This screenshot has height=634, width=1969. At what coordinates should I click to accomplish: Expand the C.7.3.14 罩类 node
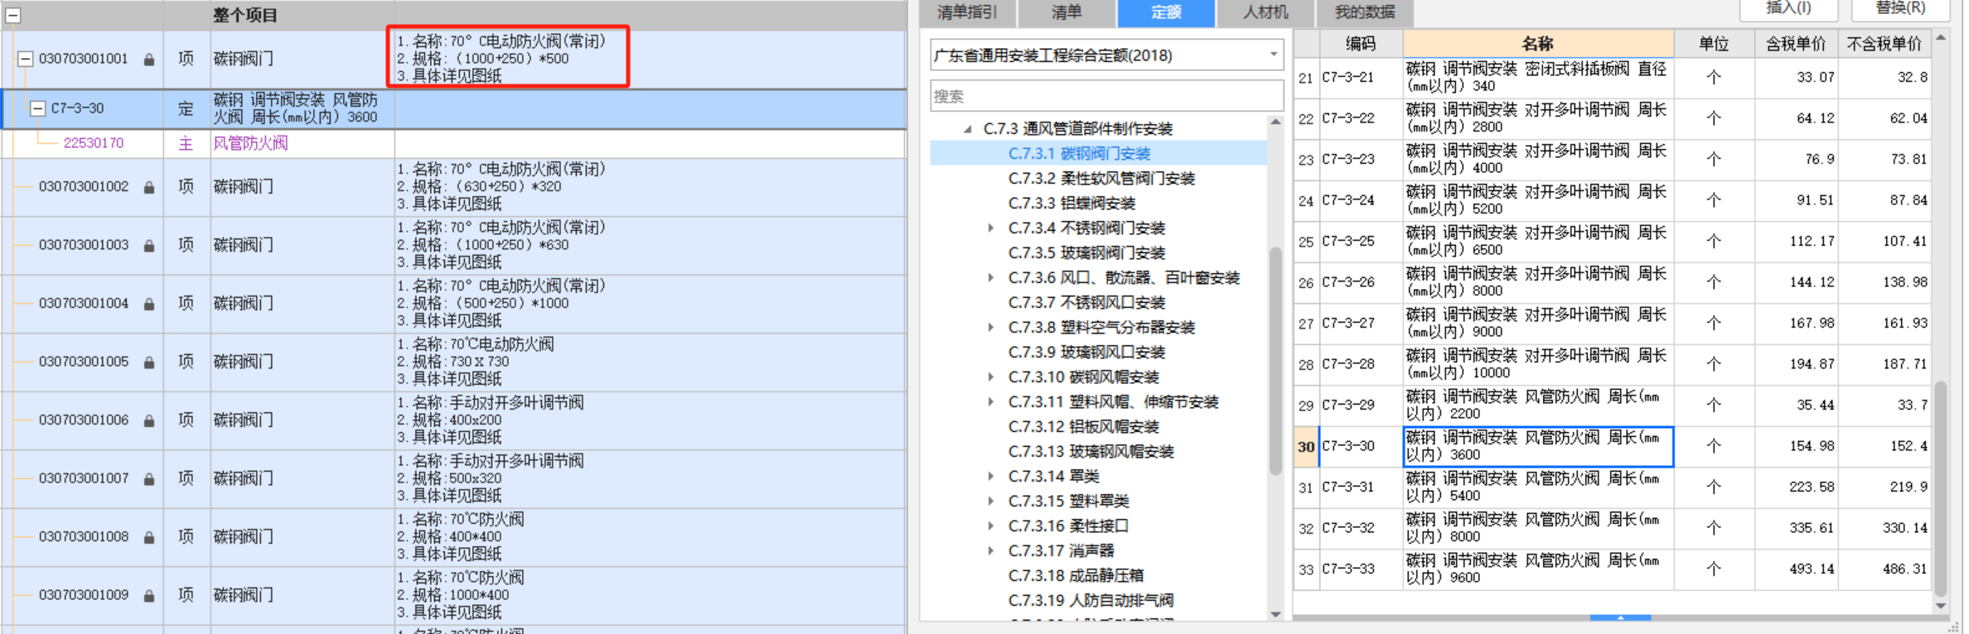pos(990,476)
